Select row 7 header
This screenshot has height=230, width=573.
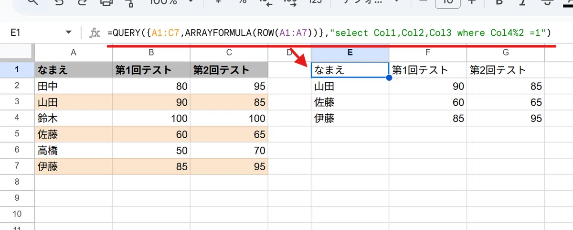click(x=17, y=166)
